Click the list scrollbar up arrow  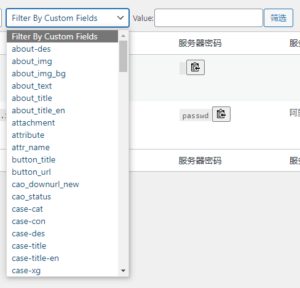click(123, 36)
